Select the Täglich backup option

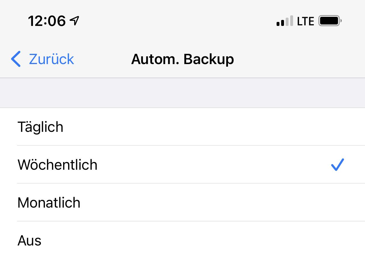[x=182, y=127]
